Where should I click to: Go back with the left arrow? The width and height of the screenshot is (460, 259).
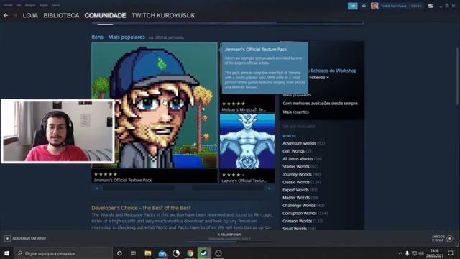tap(6, 15)
